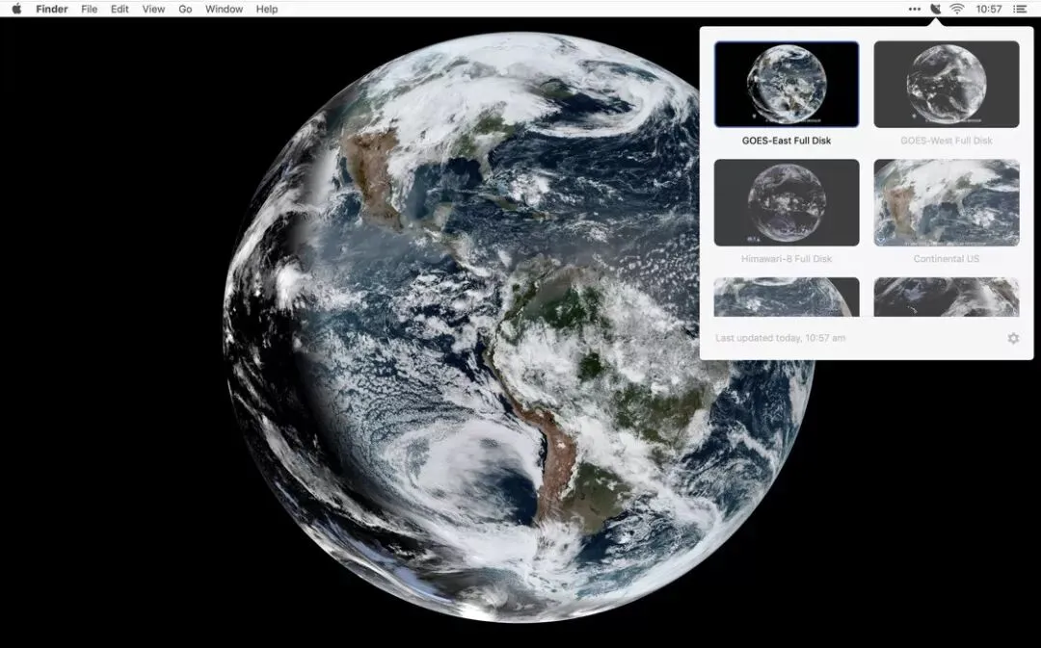
Task: Open the Go menu
Action: pyautogui.click(x=185, y=10)
